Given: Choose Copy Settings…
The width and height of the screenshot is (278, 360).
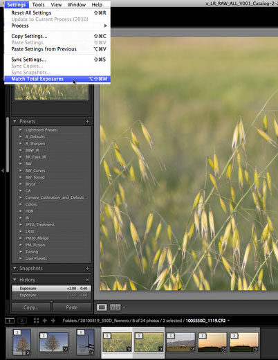Looking at the screenshot, I should point(57,36).
